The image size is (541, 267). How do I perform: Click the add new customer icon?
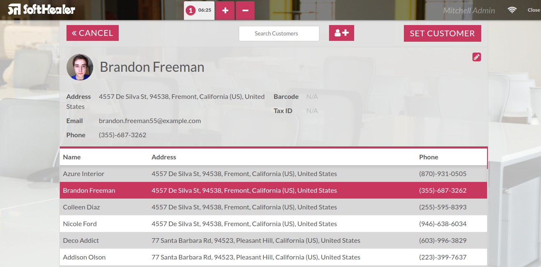click(x=342, y=33)
